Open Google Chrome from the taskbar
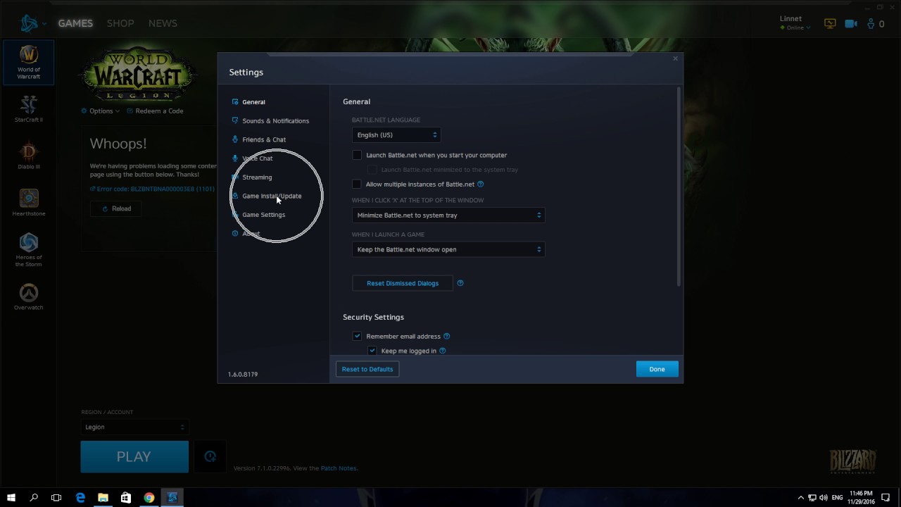Image resolution: width=901 pixels, height=507 pixels. coord(149,497)
